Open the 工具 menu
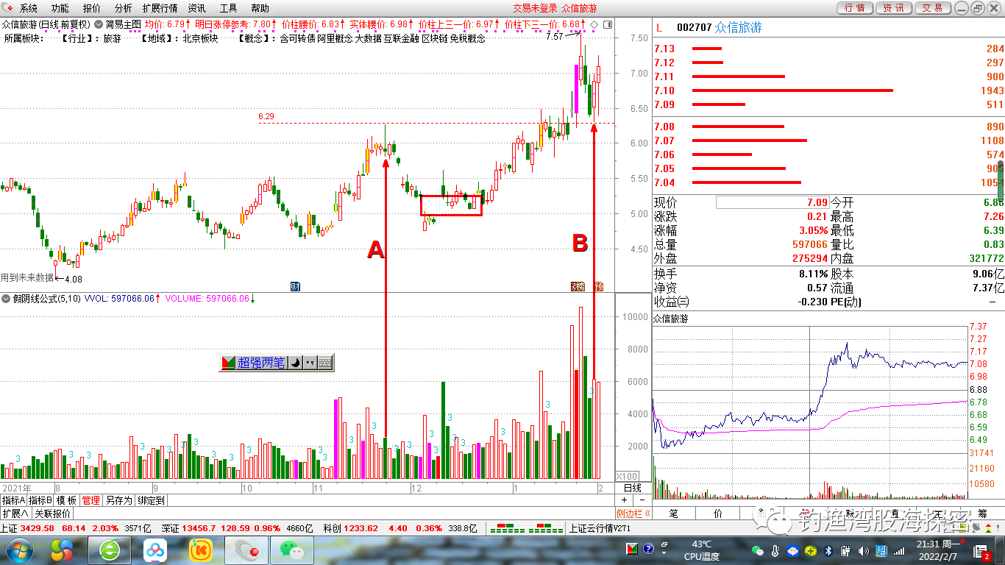This screenshot has height=565, width=1005. click(x=228, y=8)
